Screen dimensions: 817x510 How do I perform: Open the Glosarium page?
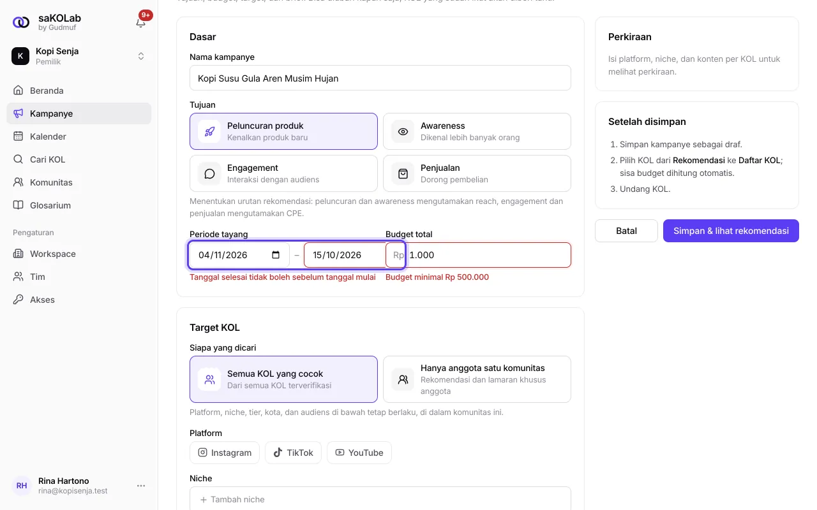pyautogui.click(x=79, y=205)
